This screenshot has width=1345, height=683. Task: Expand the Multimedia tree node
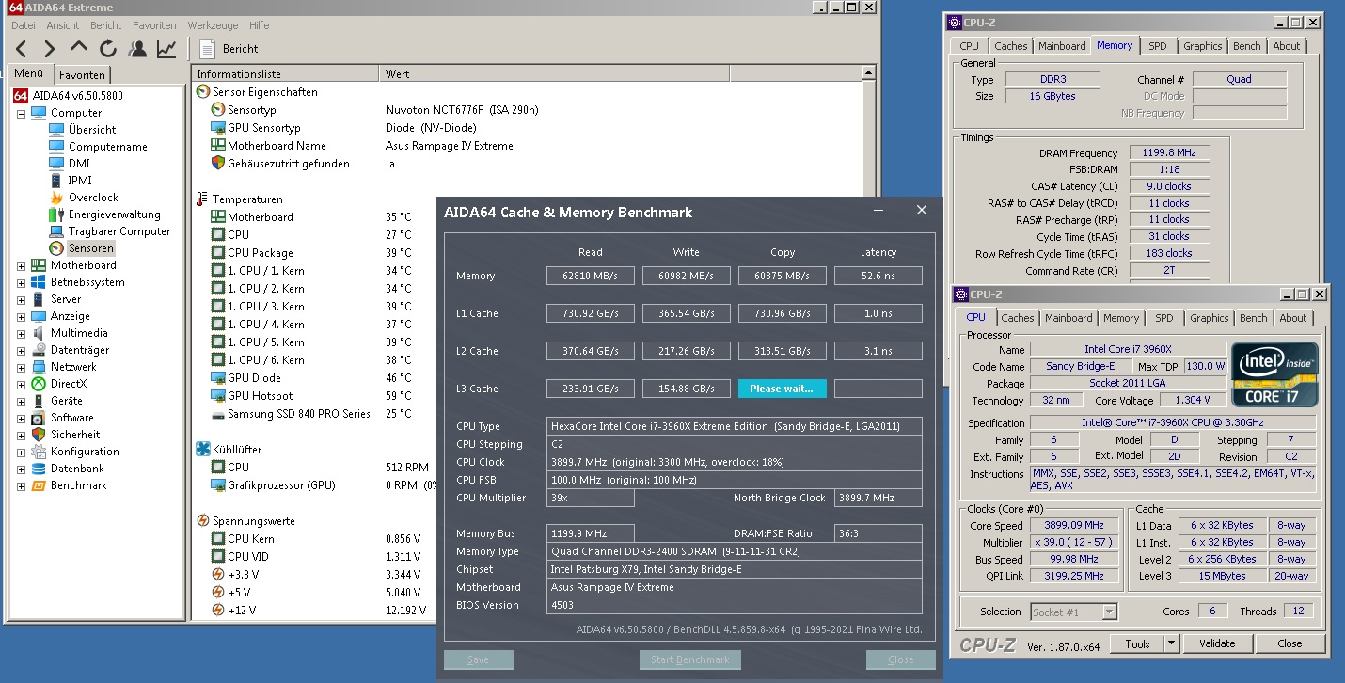(x=21, y=333)
